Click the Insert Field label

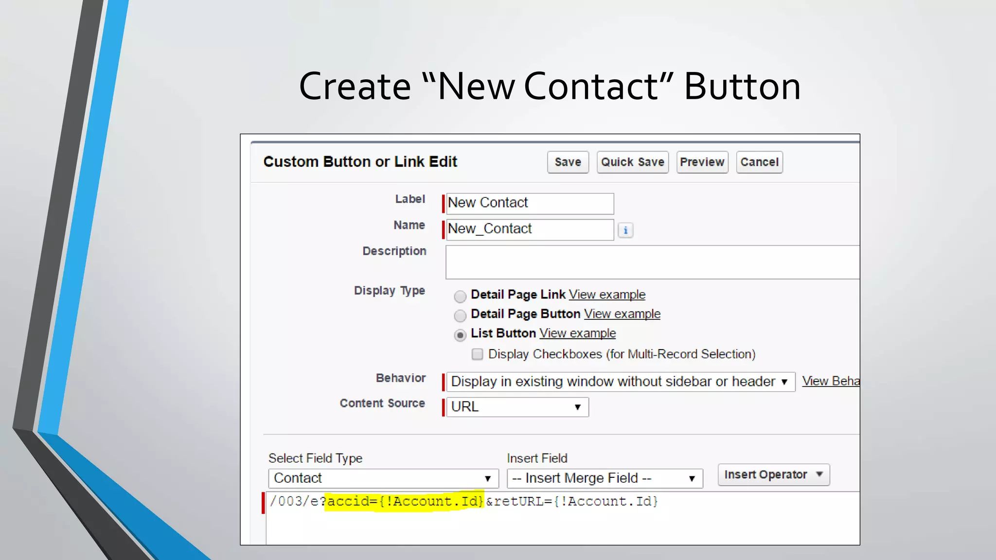pyautogui.click(x=537, y=458)
